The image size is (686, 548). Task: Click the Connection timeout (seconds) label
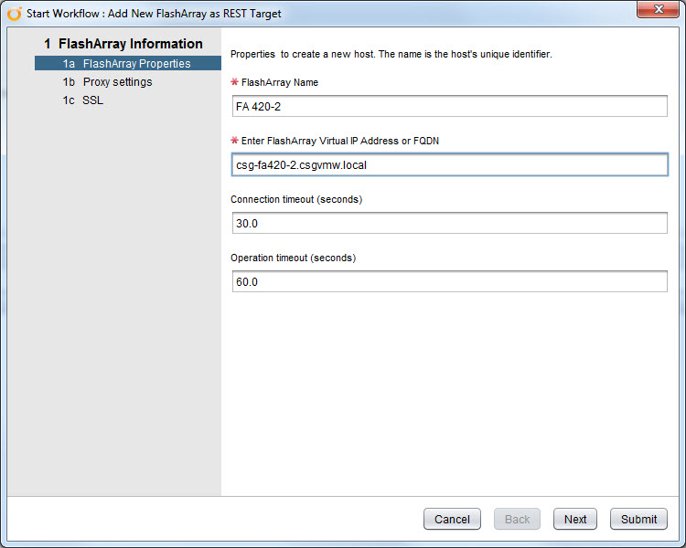coord(296,199)
